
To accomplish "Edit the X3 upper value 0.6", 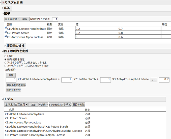I will (x=139, y=37).
